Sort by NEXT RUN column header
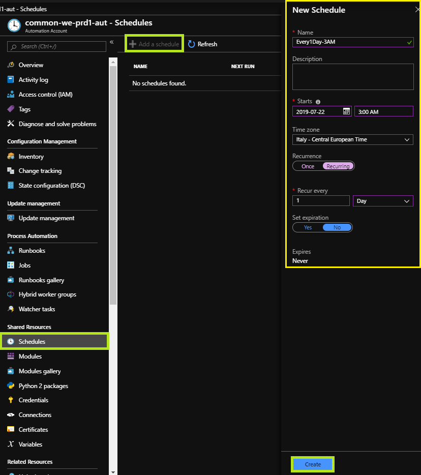 [x=243, y=66]
